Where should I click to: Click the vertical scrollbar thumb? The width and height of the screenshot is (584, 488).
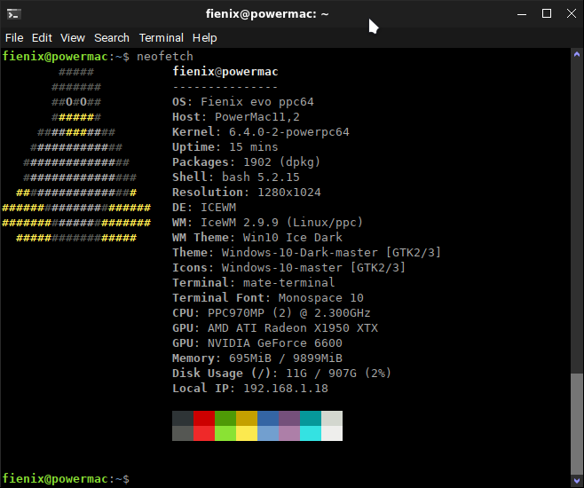click(x=577, y=423)
